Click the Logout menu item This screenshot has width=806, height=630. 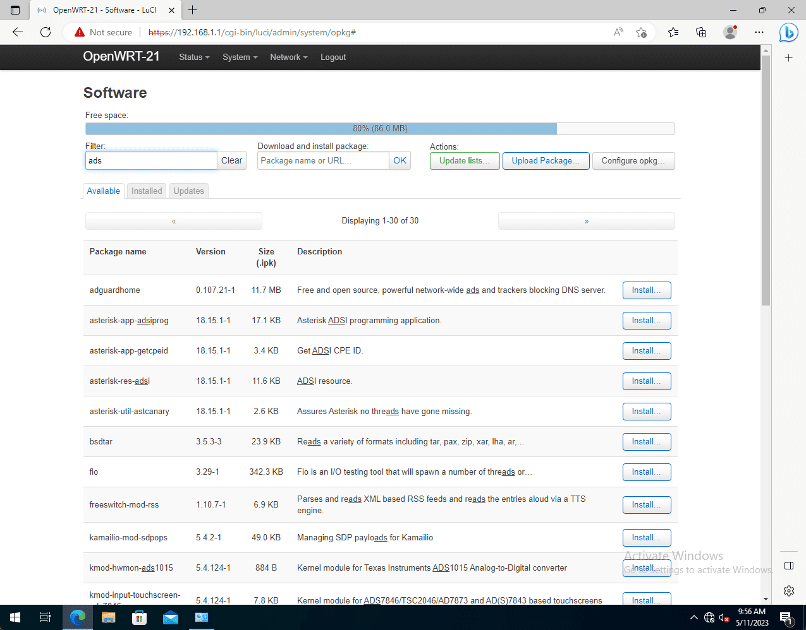[333, 57]
